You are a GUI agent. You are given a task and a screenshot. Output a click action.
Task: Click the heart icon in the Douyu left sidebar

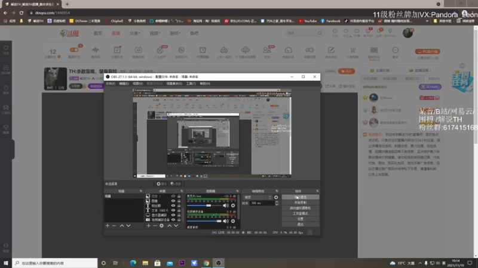point(6,48)
